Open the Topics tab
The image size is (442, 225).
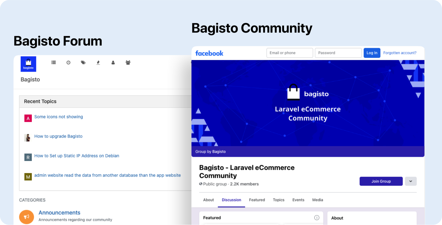(x=279, y=200)
